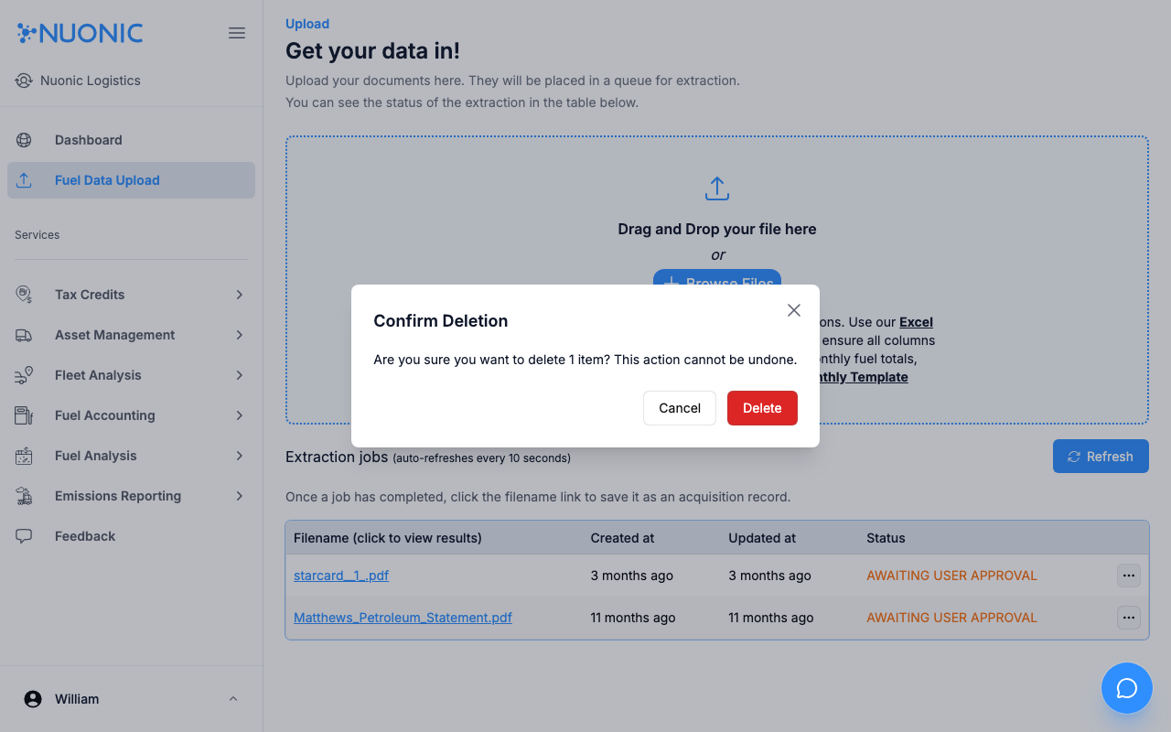Viewport: 1171px width, 732px height.
Task: Click the Fuel Data Upload arrow icon
Action: pos(24,180)
